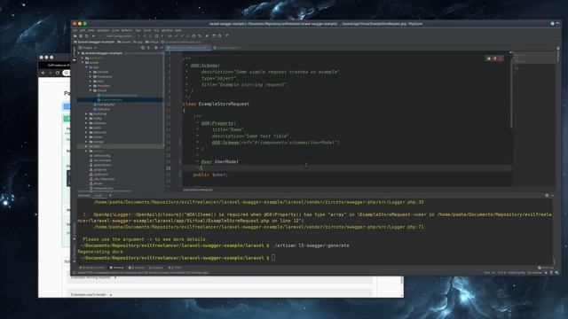Open the TODO tool window button
This screenshot has width=568, height=319.
(175, 268)
